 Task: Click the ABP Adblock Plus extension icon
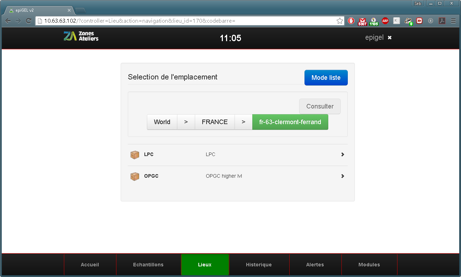pos(385,21)
